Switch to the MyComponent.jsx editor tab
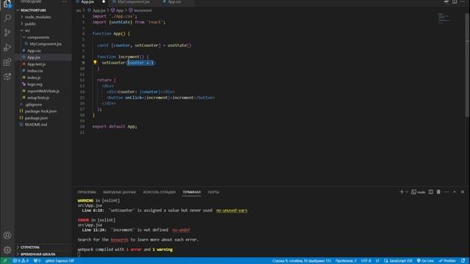Viewport: 470px width, 264px height. 134,1
